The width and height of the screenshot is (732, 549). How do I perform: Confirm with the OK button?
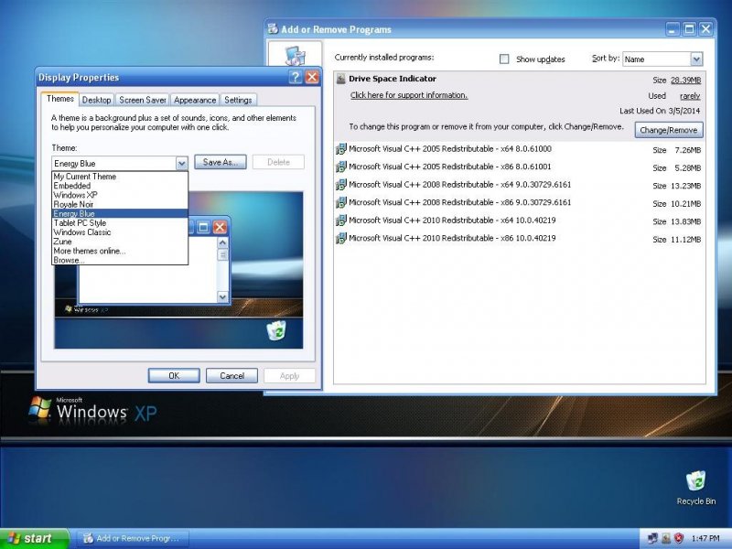click(174, 376)
